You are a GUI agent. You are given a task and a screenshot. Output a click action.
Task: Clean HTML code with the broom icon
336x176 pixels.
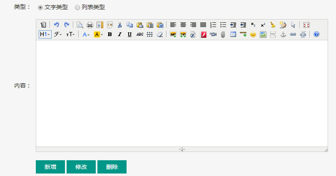(273, 25)
